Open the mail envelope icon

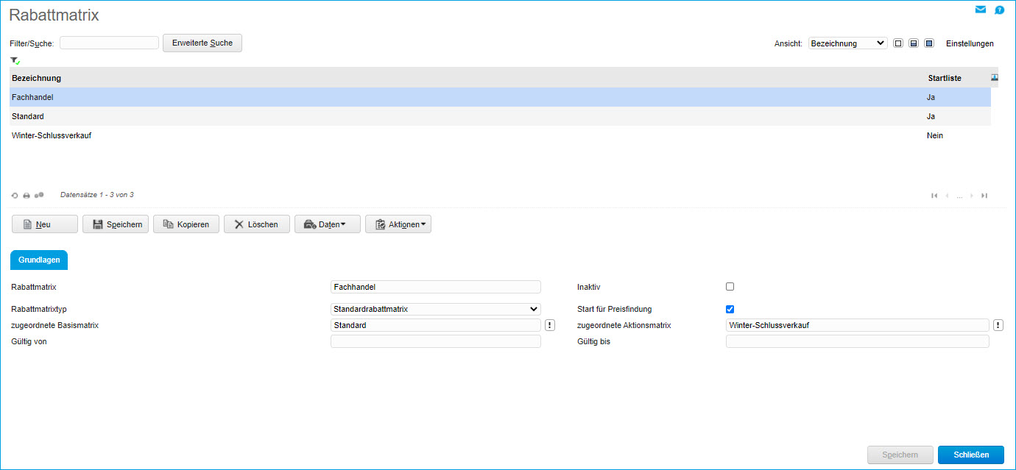point(980,10)
